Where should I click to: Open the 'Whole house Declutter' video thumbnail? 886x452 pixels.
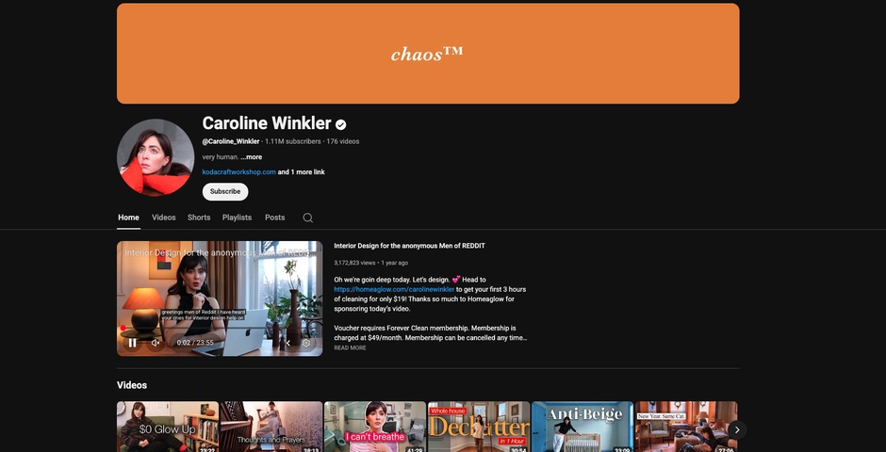(479, 427)
